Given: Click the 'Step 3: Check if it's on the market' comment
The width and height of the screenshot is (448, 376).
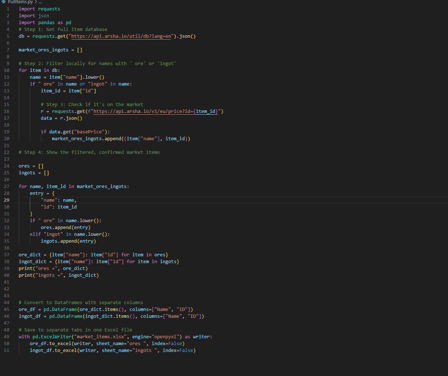Looking at the screenshot, I should [x=92, y=105].
